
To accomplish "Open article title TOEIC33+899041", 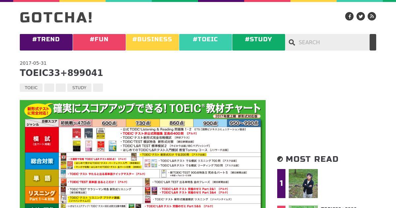I will pyautogui.click(x=61, y=73).
